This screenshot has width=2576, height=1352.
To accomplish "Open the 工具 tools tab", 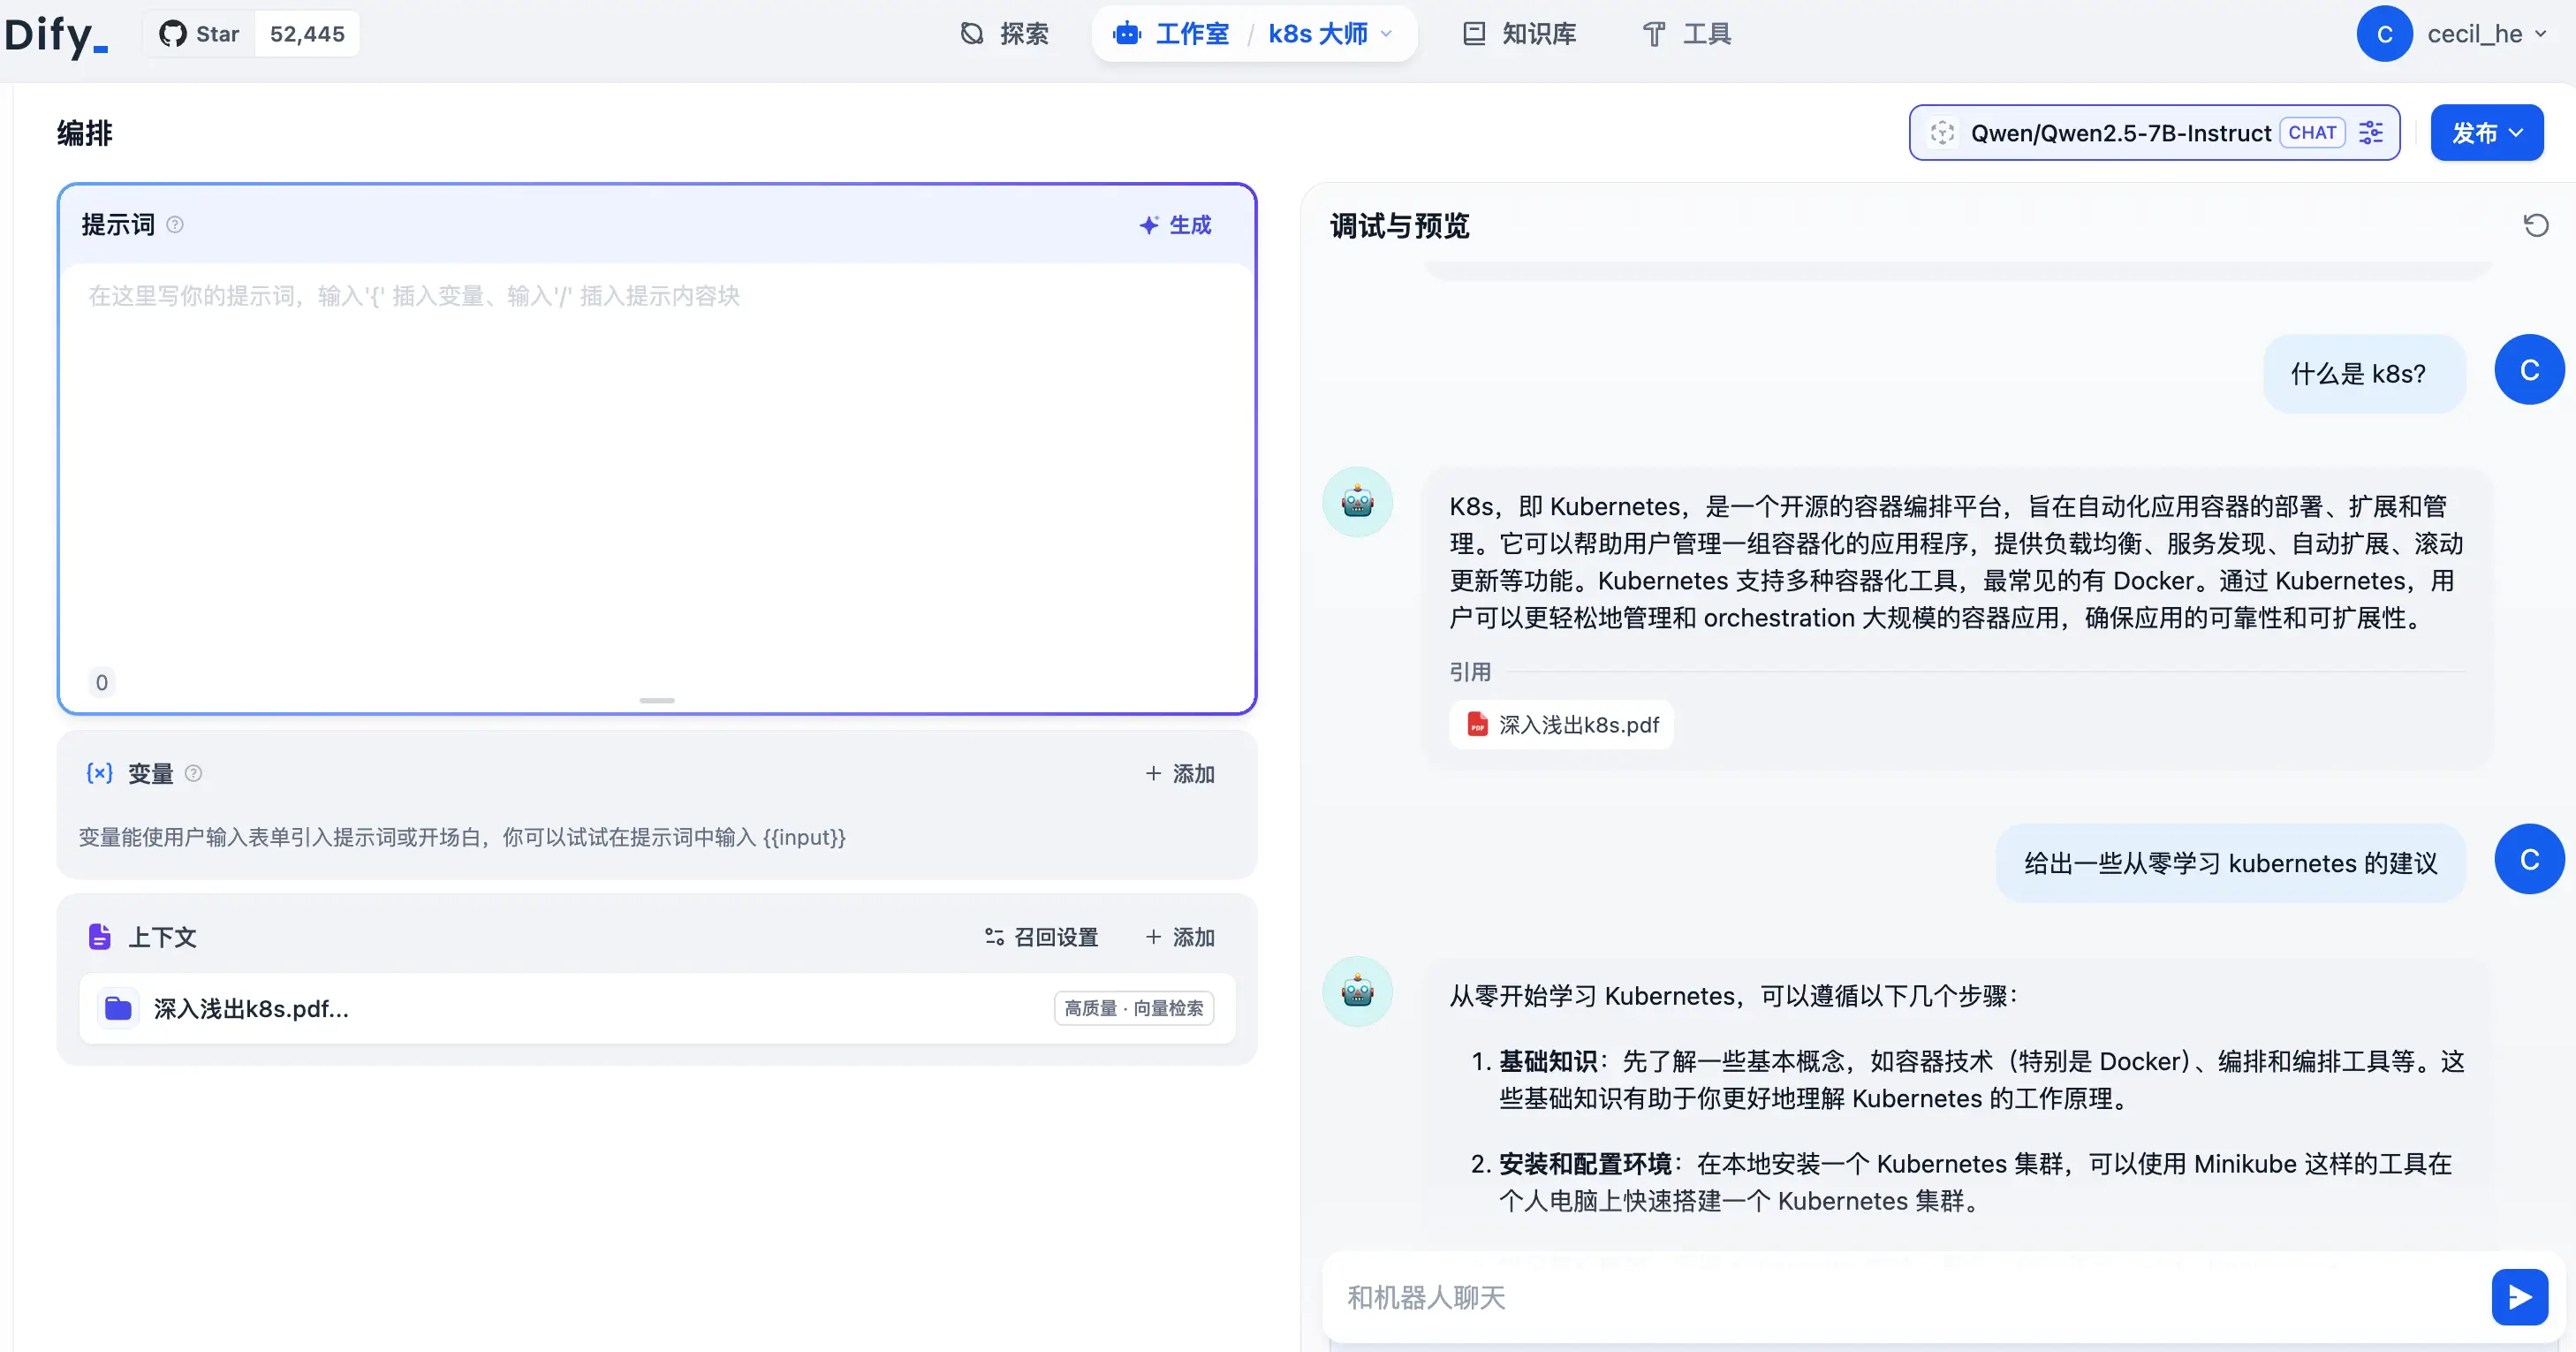I will [1686, 34].
